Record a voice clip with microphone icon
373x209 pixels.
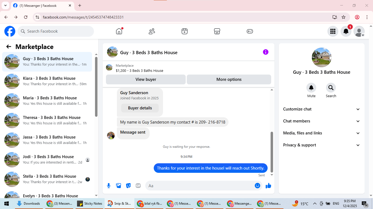109,186
